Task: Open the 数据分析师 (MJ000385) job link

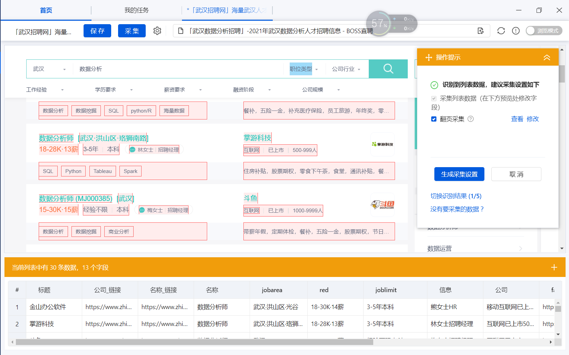Action: point(76,199)
